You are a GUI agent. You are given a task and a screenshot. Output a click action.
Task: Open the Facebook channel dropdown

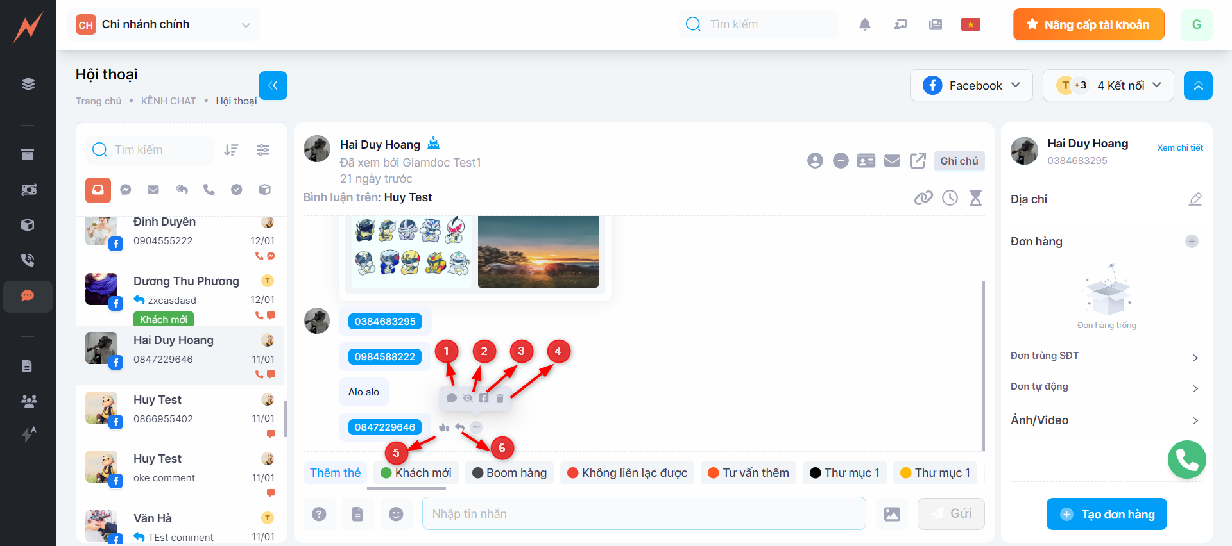point(971,85)
